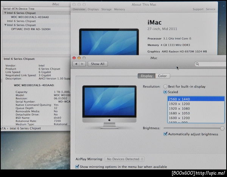Click Intel 6 Series Chipset in bottom path bar
227x177 pixels.
[x=25, y=128]
